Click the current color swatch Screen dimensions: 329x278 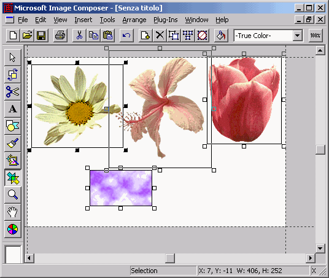[13, 255]
